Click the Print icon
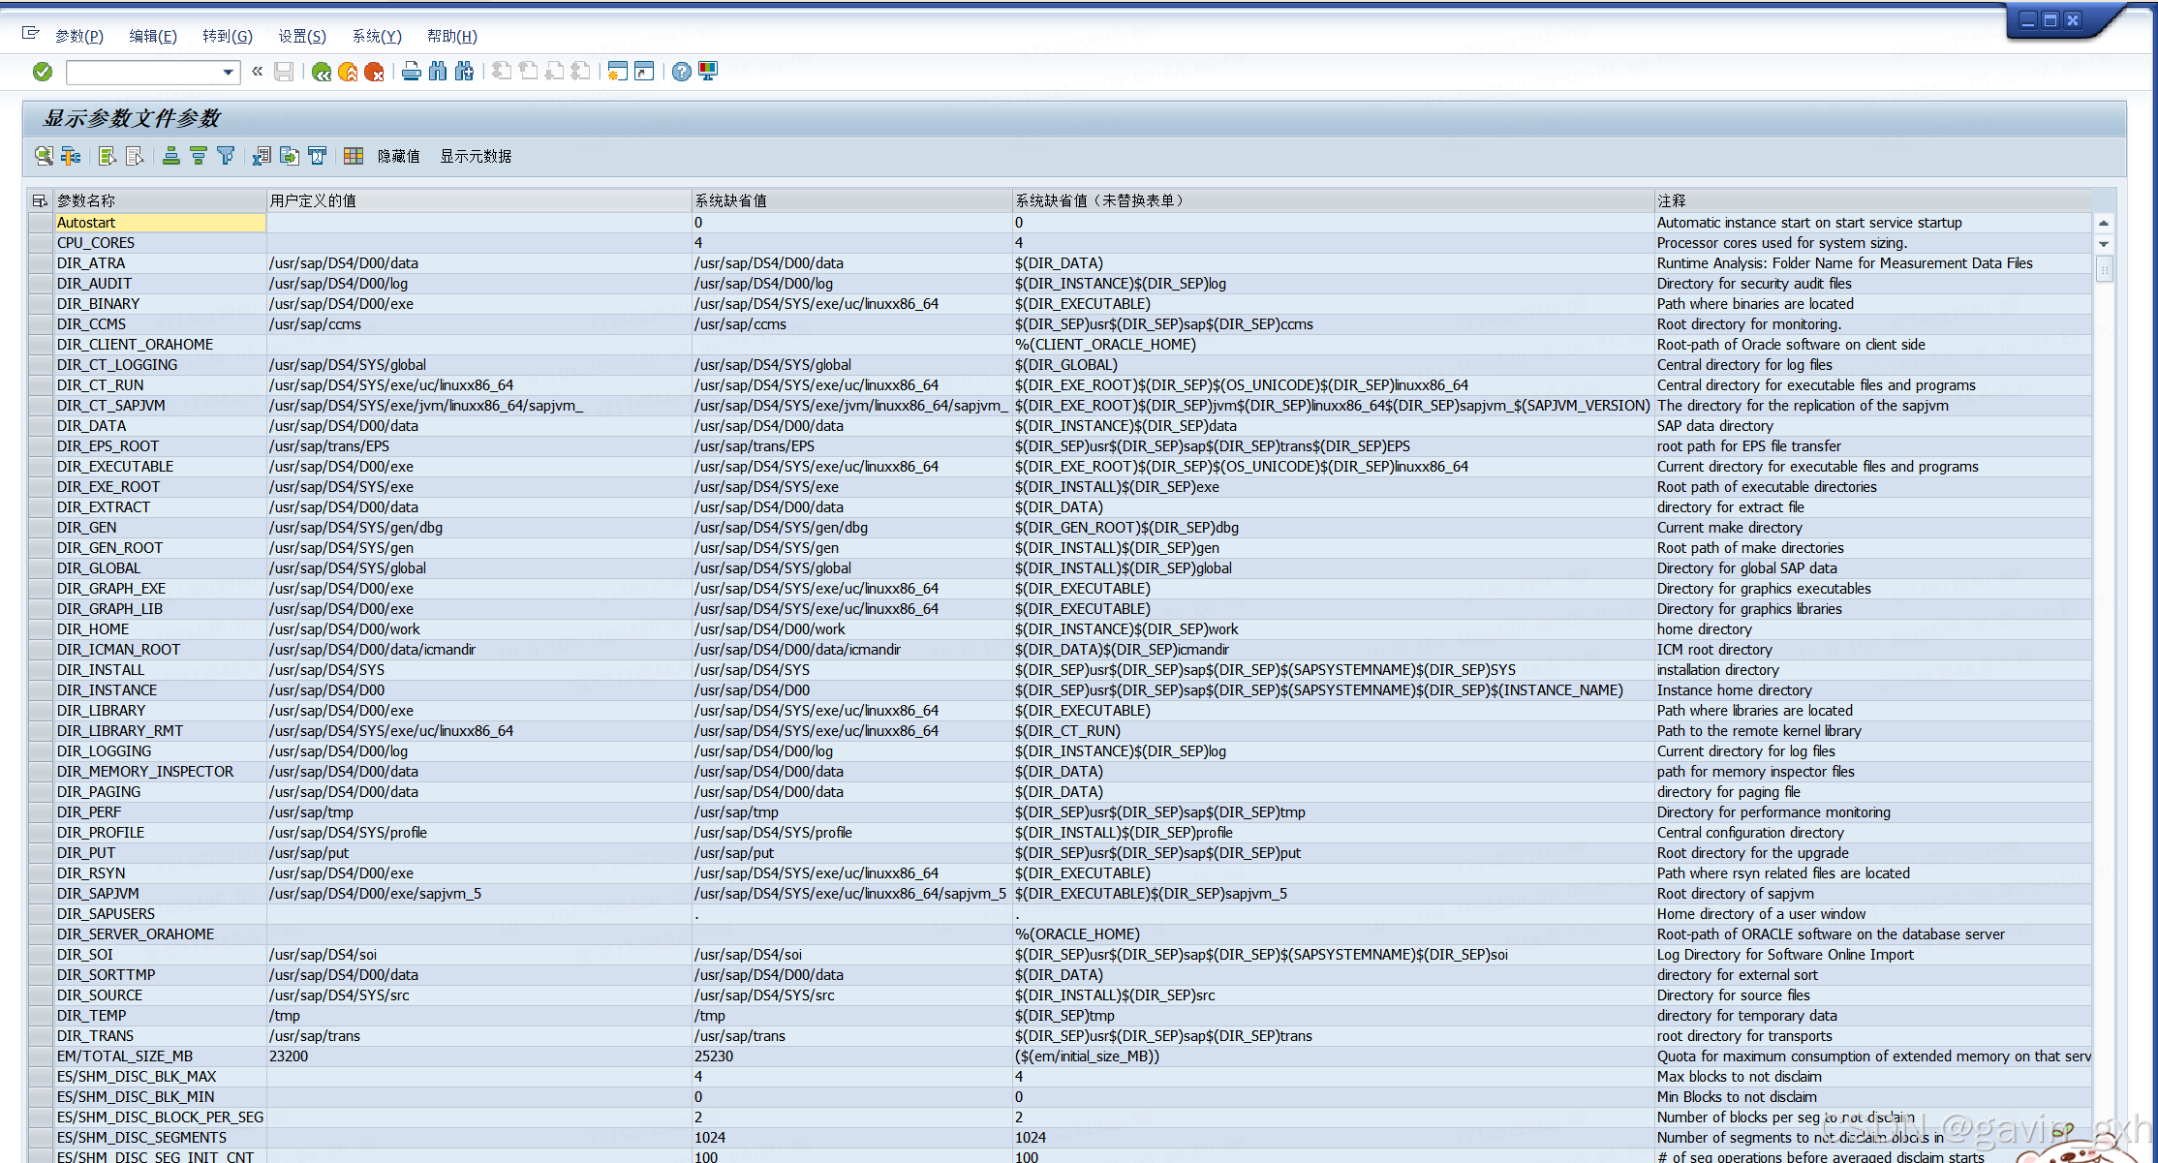 pos(411,71)
